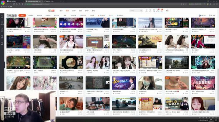Click the topmost icon in the dark left sidebar
This screenshot has height=122, width=219.
[x=2, y=16]
